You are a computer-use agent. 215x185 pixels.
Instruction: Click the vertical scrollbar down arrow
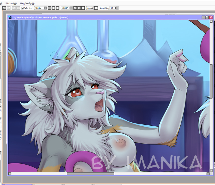[211, 170]
